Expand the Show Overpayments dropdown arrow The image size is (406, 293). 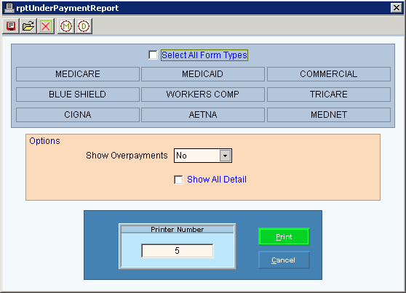pos(225,156)
